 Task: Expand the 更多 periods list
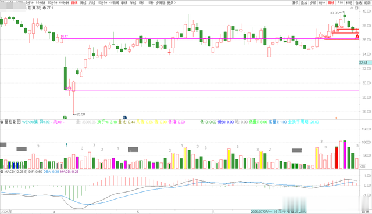point(171,3)
